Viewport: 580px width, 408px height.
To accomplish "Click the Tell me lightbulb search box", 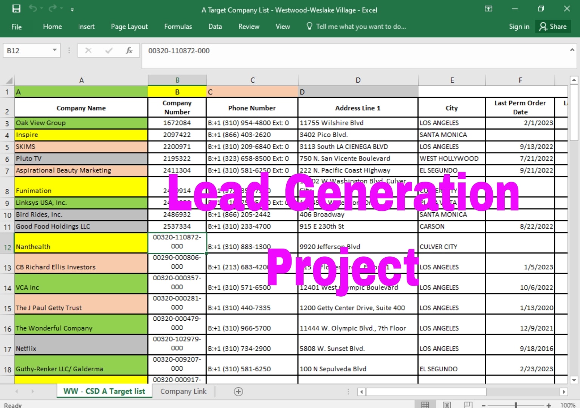I will point(356,26).
